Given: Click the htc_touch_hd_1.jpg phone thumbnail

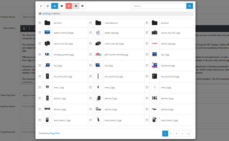Looking at the screenshot, I should coord(47,76).
